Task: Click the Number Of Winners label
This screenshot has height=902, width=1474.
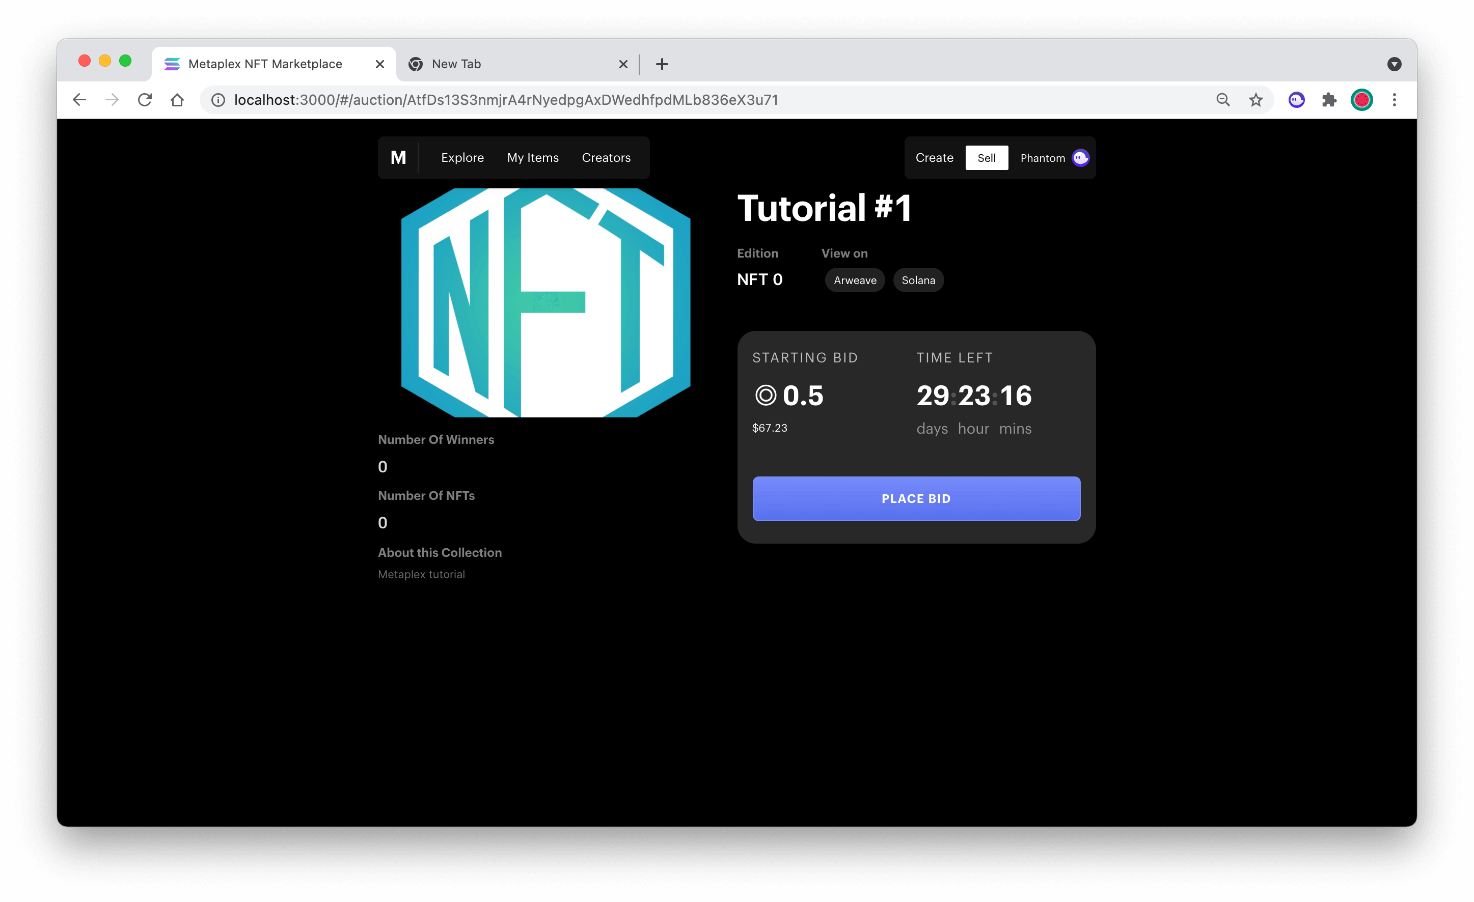Action: coord(435,439)
